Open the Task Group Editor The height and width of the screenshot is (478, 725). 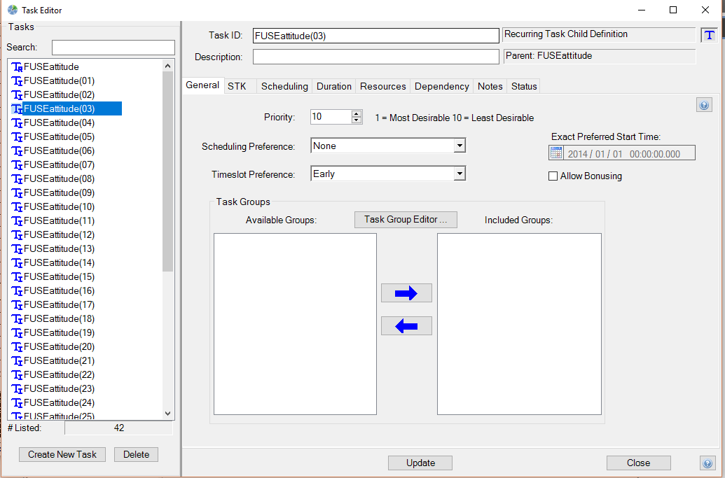tap(406, 220)
